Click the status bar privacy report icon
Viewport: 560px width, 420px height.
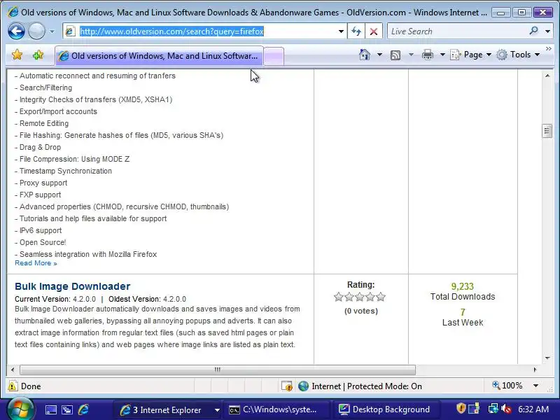[287, 386]
